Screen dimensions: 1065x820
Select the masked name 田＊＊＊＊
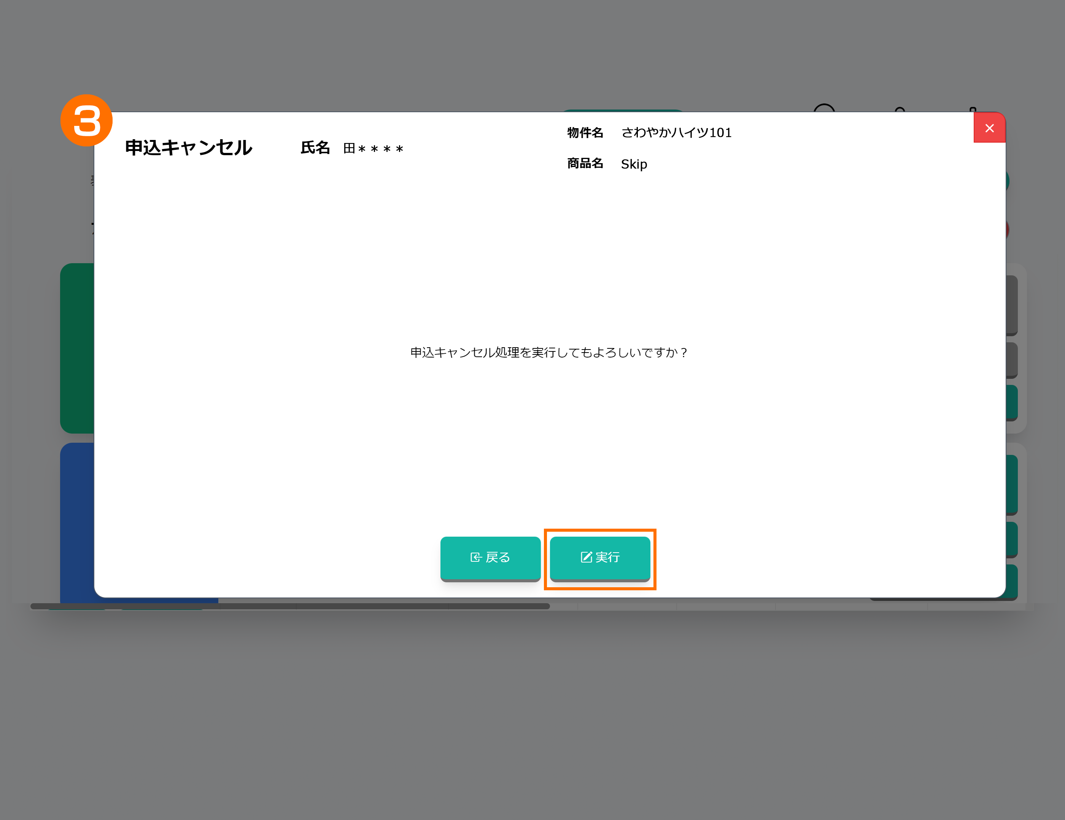point(374,149)
